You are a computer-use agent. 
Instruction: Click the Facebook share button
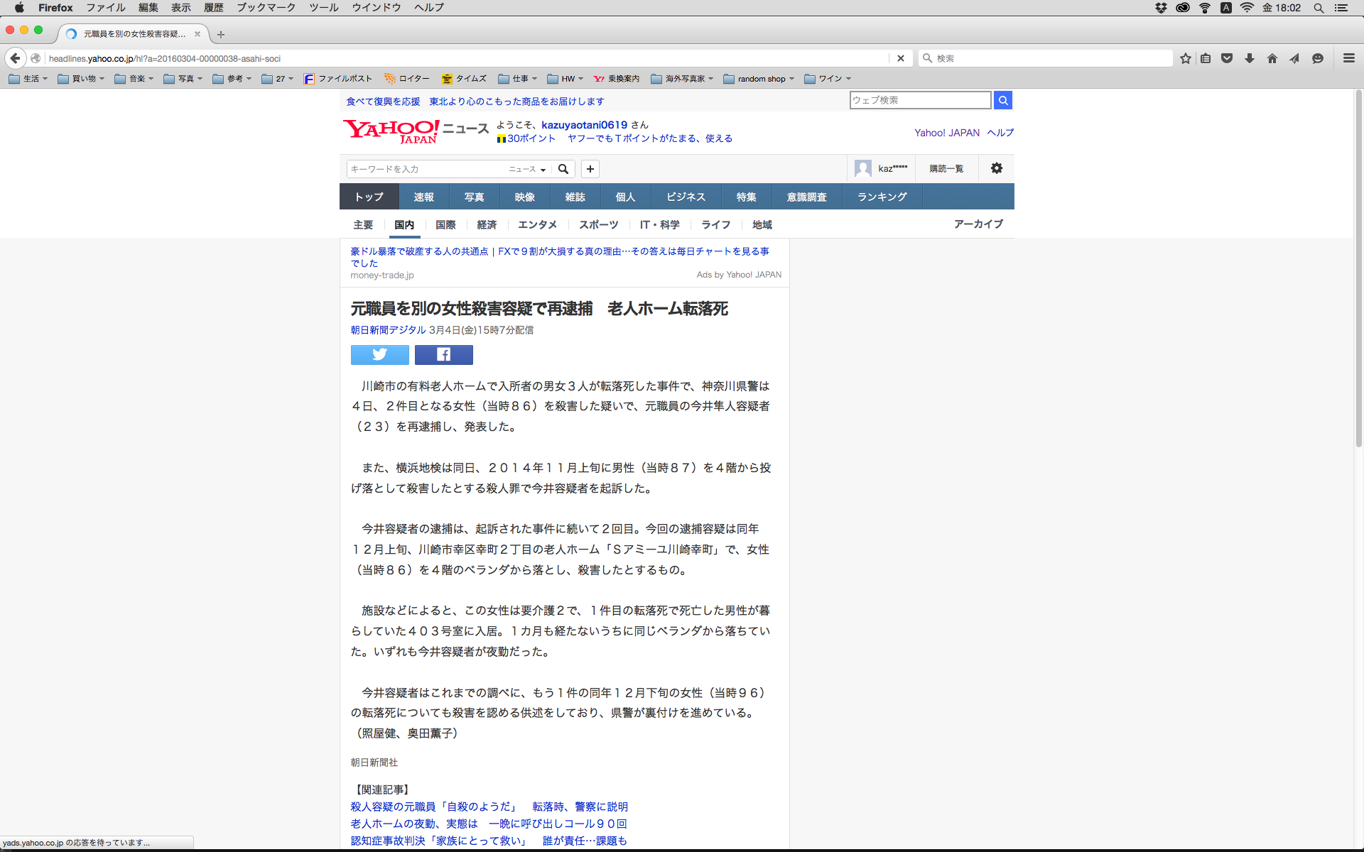443,354
